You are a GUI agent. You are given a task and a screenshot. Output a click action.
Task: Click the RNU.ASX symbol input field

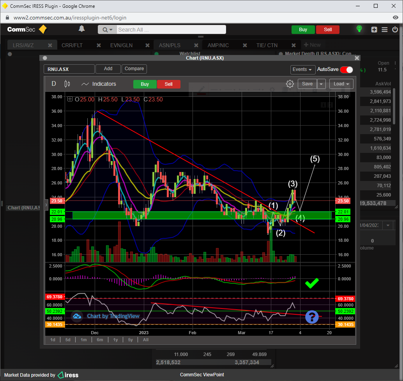pyautogui.click(x=69, y=69)
